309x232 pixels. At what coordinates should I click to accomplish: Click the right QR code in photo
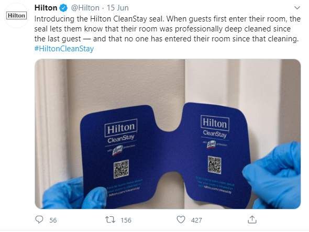215,165
